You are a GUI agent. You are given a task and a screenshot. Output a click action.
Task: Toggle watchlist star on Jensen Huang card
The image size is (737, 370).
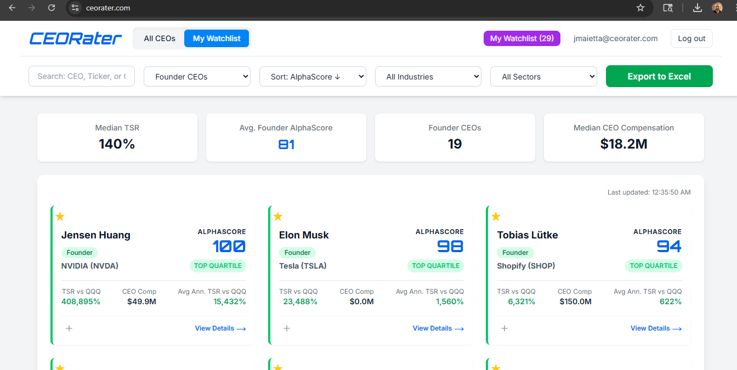60,217
